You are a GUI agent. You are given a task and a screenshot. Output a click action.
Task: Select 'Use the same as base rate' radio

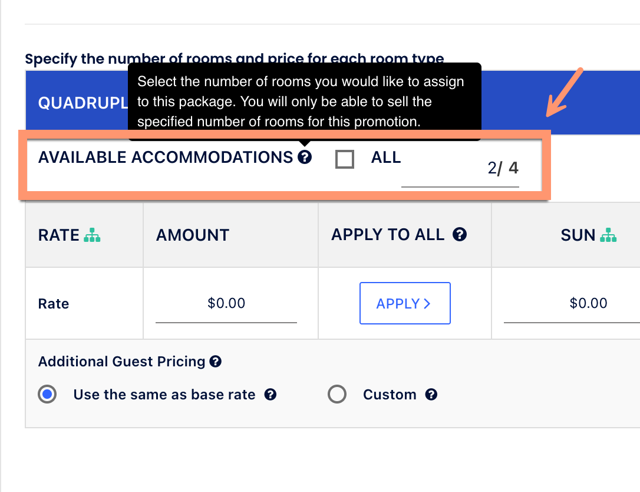[x=47, y=395]
